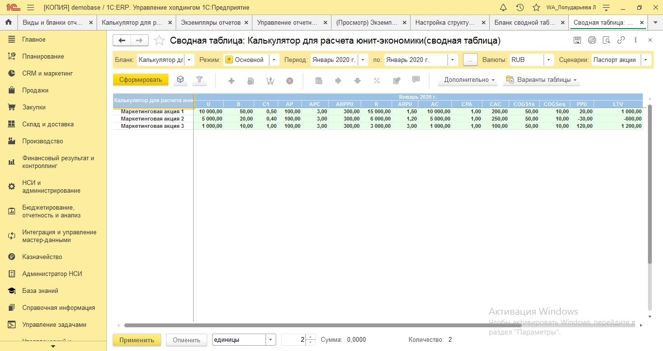Copy link with the chain icon
The width and height of the screenshot is (663, 351).
621,40
